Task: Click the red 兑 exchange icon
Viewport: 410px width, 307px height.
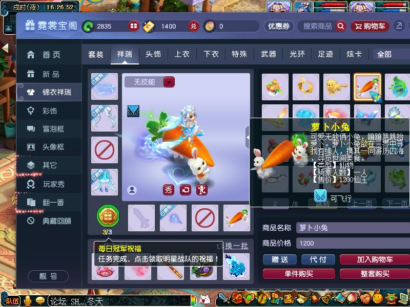Action: point(194,26)
